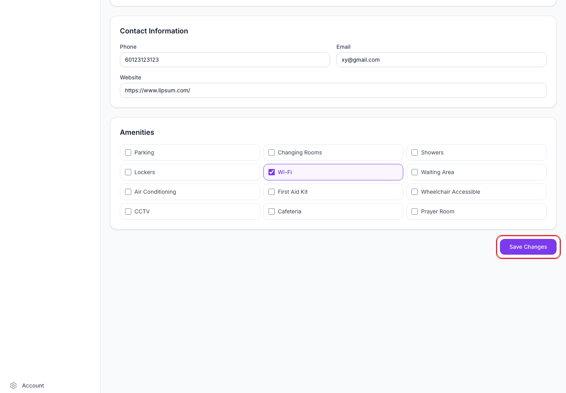Image resolution: width=566 pixels, height=393 pixels.
Task: Click the Contact Information heading
Action: click(x=154, y=31)
